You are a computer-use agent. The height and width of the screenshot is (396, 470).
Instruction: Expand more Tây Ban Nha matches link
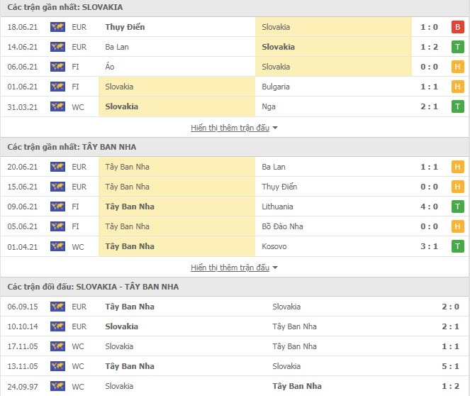click(230, 268)
